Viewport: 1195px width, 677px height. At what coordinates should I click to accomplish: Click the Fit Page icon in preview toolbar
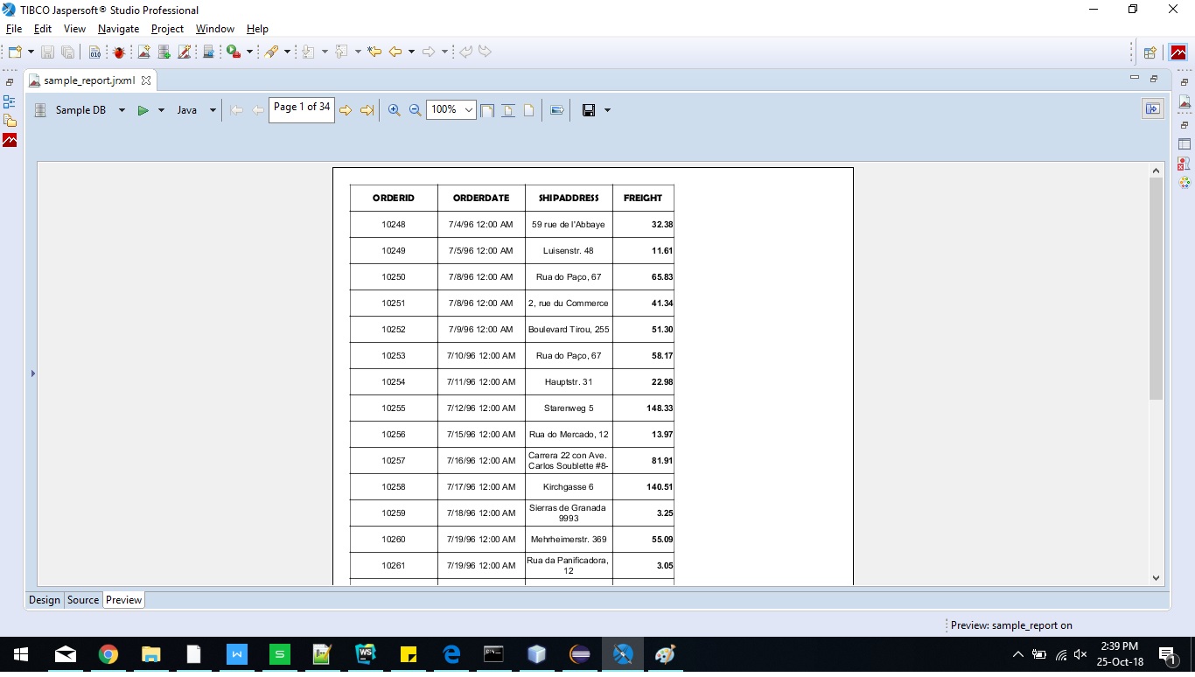pyautogui.click(x=486, y=109)
